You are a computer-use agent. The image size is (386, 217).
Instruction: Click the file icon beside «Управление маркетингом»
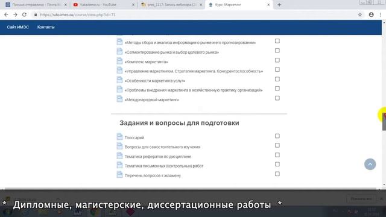point(119,70)
